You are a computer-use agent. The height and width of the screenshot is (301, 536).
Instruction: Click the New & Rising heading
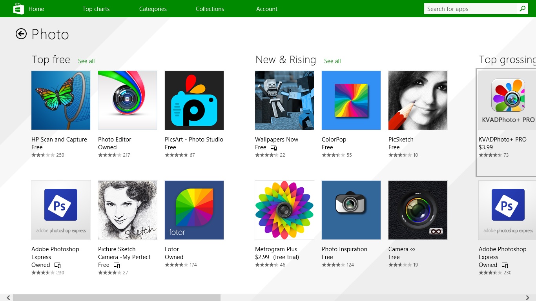(x=286, y=60)
